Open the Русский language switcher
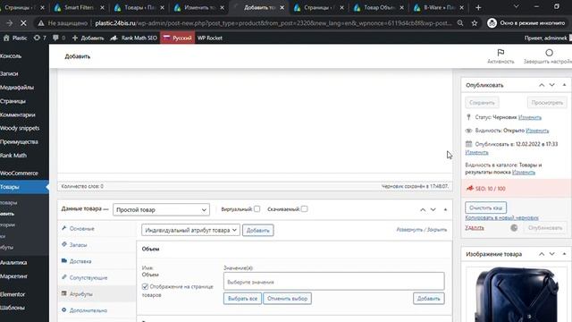This screenshot has height=322, width=572. (x=177, y=38)
